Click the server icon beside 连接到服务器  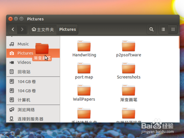(x=11, y=119)
